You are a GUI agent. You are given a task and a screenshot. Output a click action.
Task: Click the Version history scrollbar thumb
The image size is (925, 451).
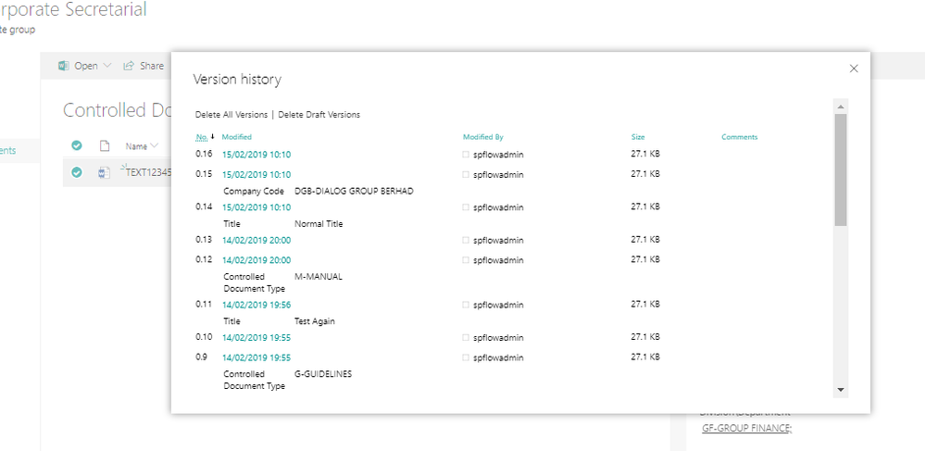click(841, 169)
